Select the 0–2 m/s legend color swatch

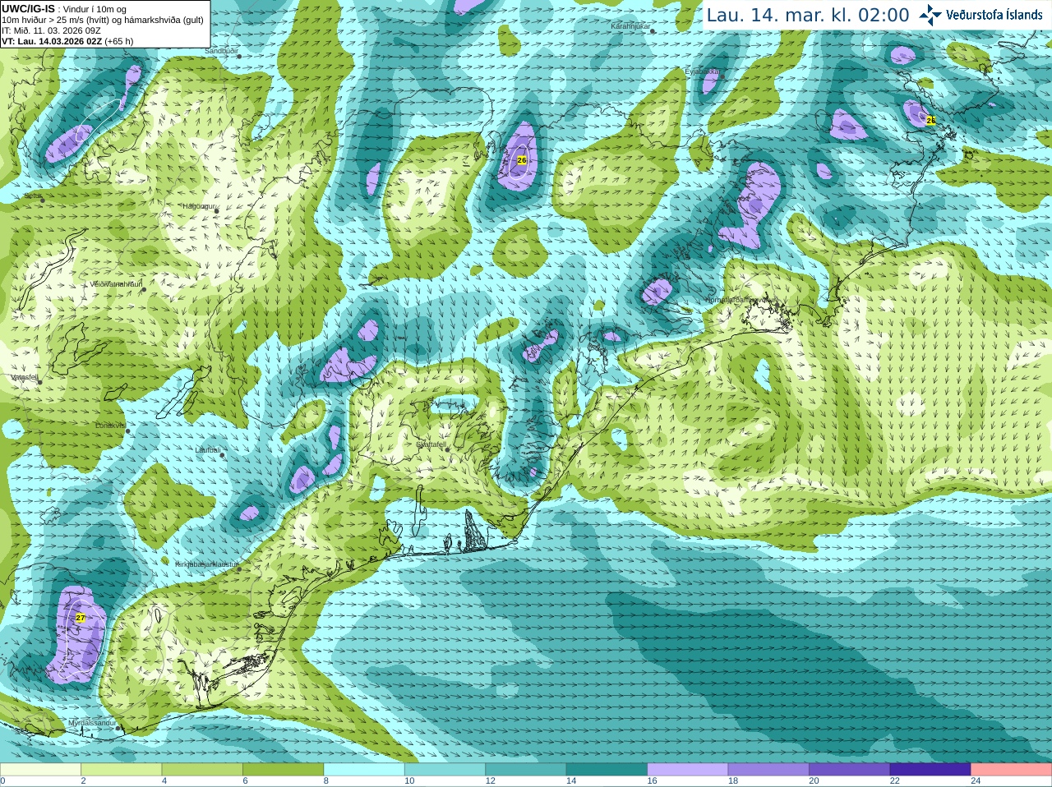40,770
